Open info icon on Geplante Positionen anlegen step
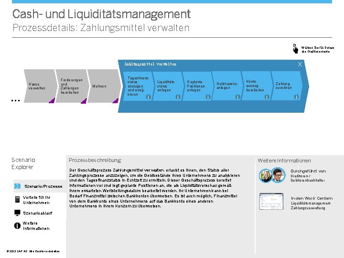 pyautogui.click(x=208, y=97)
